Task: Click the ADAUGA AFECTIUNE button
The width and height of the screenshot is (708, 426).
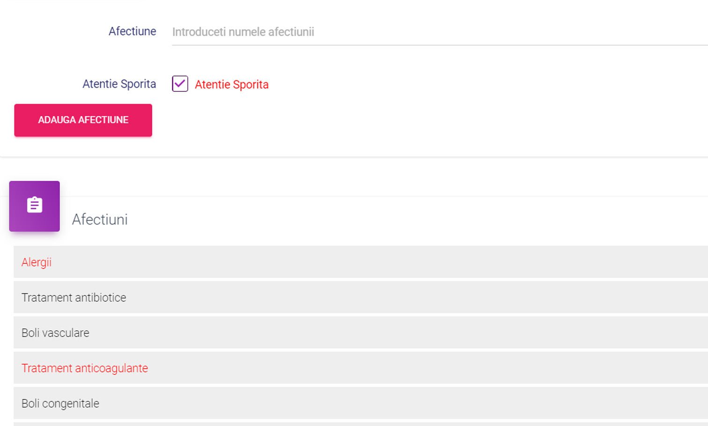Action: click(x=83, y=120)
